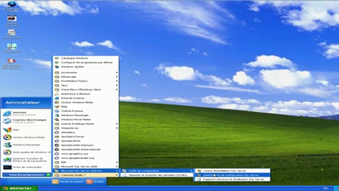Open Assistance à distance
This screenshot has width=339, height=191.
pyautogui.click(x=86, y=94)
